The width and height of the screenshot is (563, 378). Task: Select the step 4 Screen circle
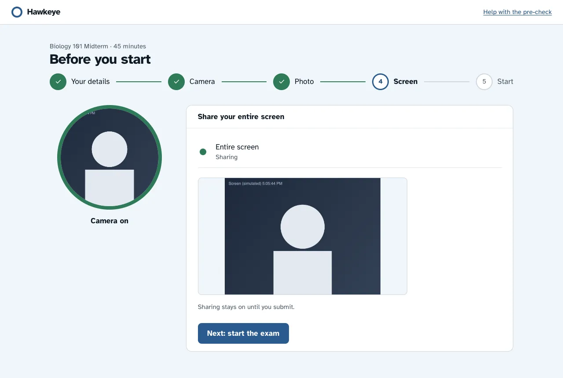(x=380, y=82)
